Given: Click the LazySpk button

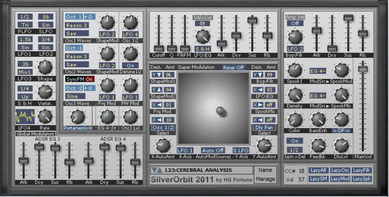Looking at the screenshot, I should [x=362, y=179].
